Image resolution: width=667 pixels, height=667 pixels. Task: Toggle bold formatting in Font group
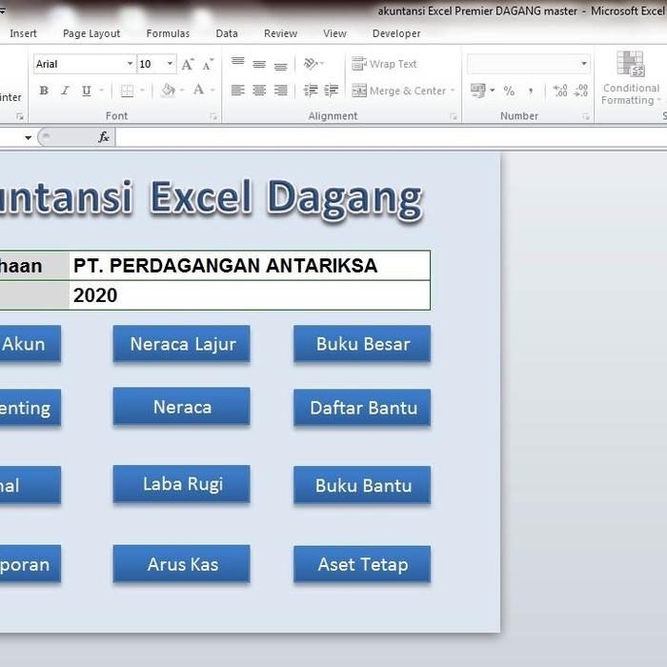point(44,91)
